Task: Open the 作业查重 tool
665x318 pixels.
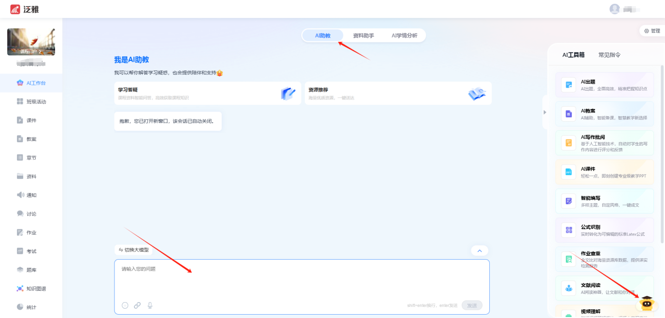Action: [604, 259]
